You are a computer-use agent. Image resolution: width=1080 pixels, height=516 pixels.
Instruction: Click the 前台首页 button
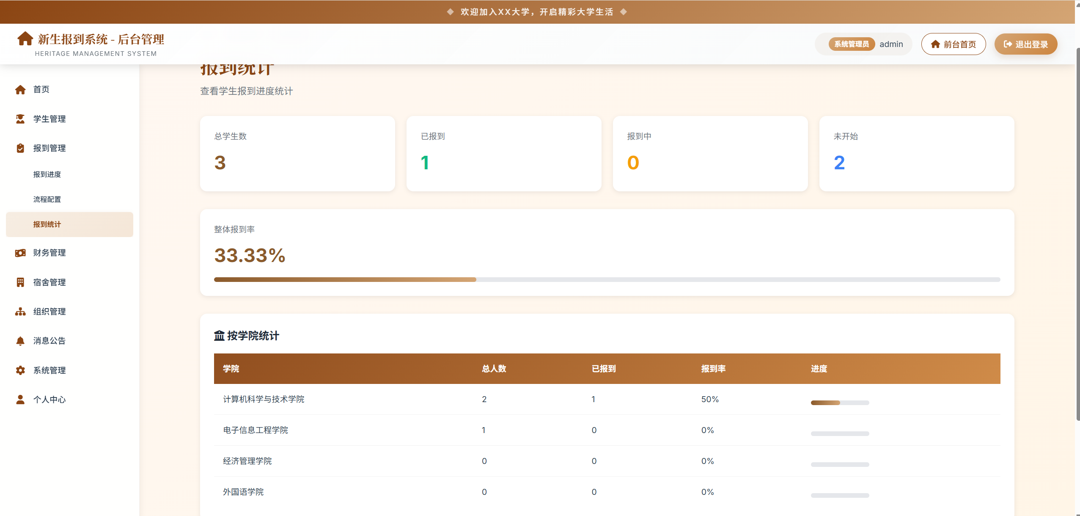(x=953, y=44)
